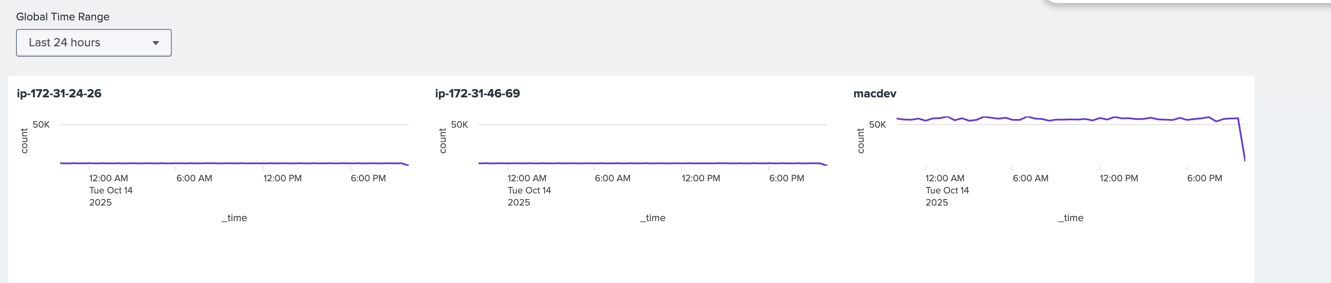Screen dimensions: 1331x283
Task: Click the _time axis title under macdev chart
Action: point(1071,218)
